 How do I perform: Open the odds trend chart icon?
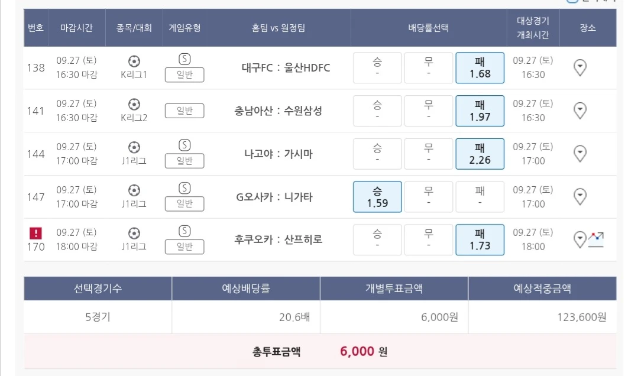[x=595, y=239]
